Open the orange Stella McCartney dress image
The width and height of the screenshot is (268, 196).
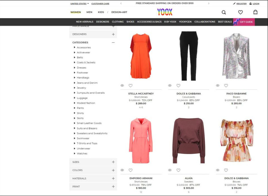tap(141, 56)
